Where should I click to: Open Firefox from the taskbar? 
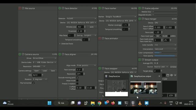[x=113, y=103]
